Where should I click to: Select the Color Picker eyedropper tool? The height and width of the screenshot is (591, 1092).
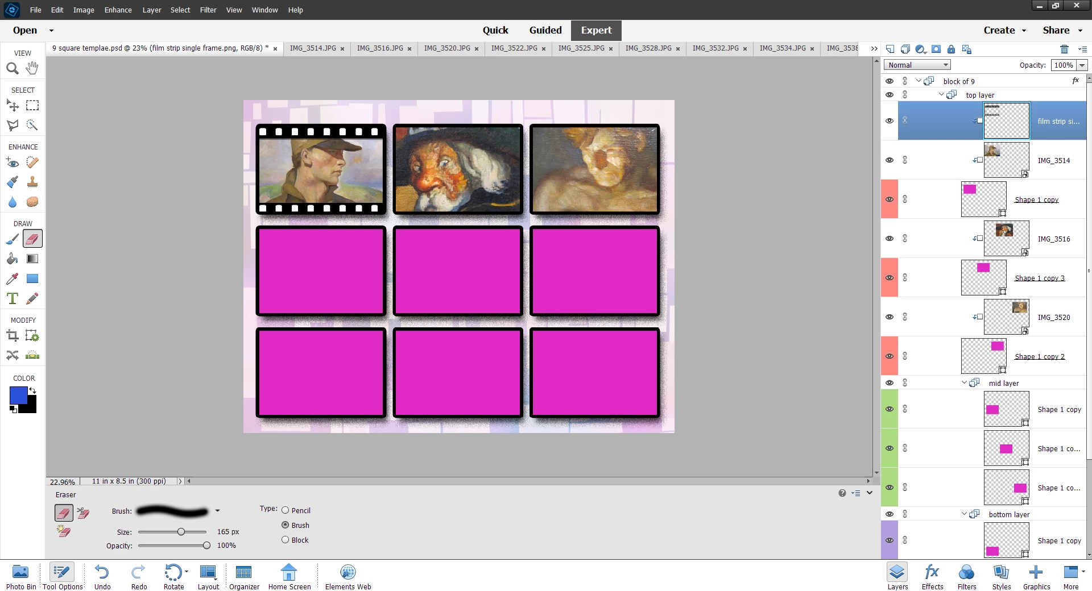[13, 278]
